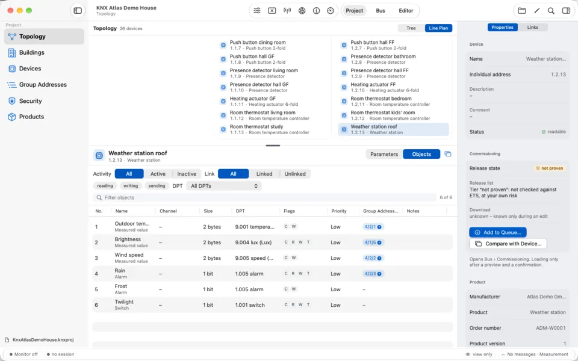Click the Push button dining room device icon
The image size is (578, 361).
pos(223,45)
